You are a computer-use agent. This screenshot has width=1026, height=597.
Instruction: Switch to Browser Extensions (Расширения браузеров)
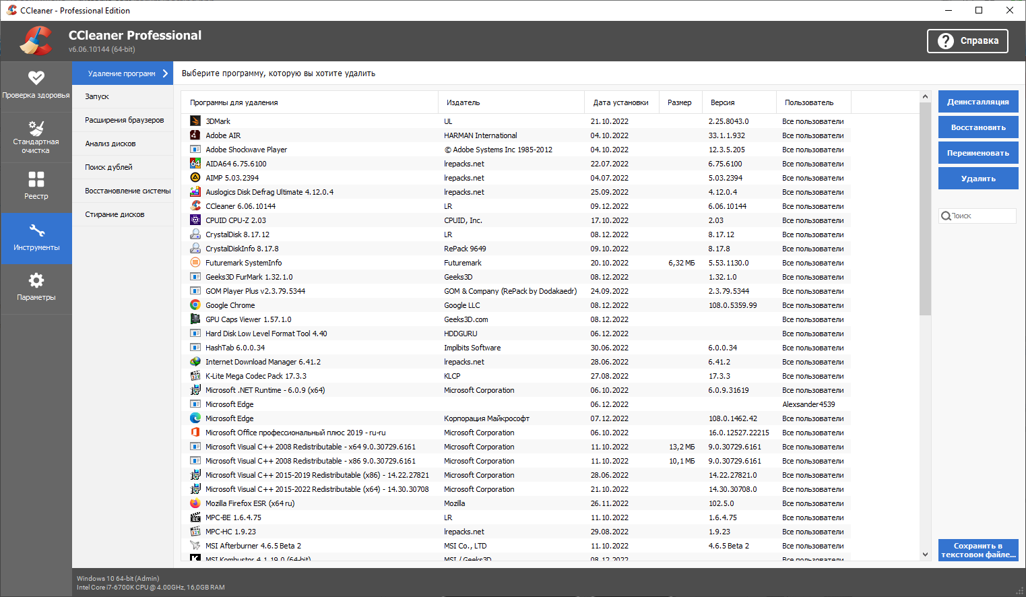(x=124, y=120)
